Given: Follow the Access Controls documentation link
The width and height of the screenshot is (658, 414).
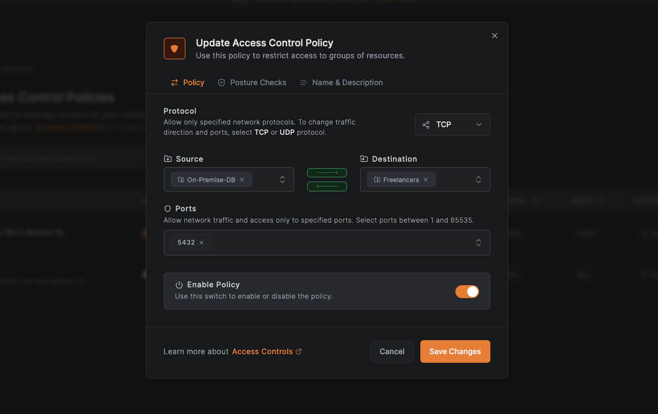Looking at the screenshot, I should pos(262,351).
